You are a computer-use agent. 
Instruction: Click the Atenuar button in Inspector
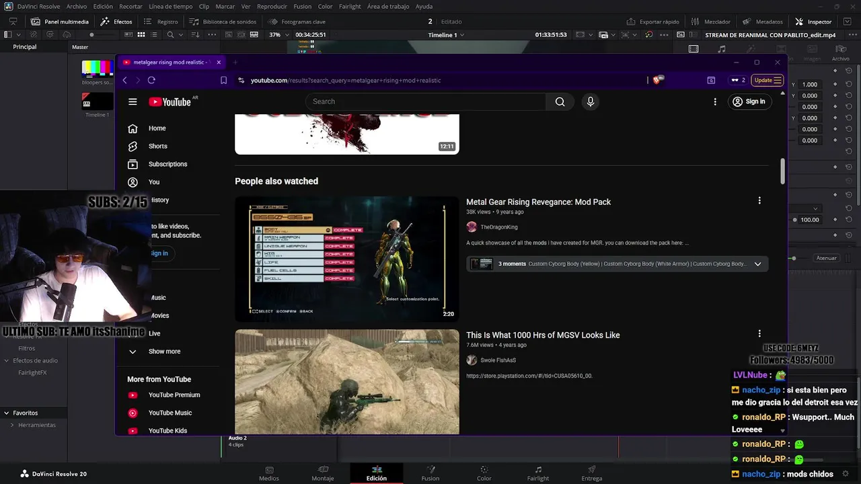coord(826,258)
